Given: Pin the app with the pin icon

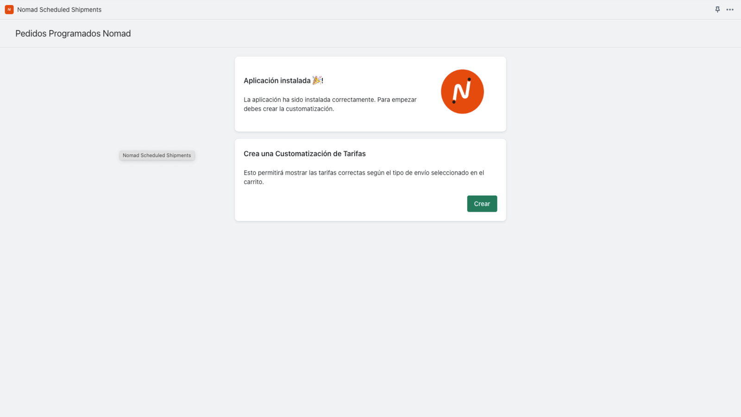Looking at the screenshot, I should 717,10.
